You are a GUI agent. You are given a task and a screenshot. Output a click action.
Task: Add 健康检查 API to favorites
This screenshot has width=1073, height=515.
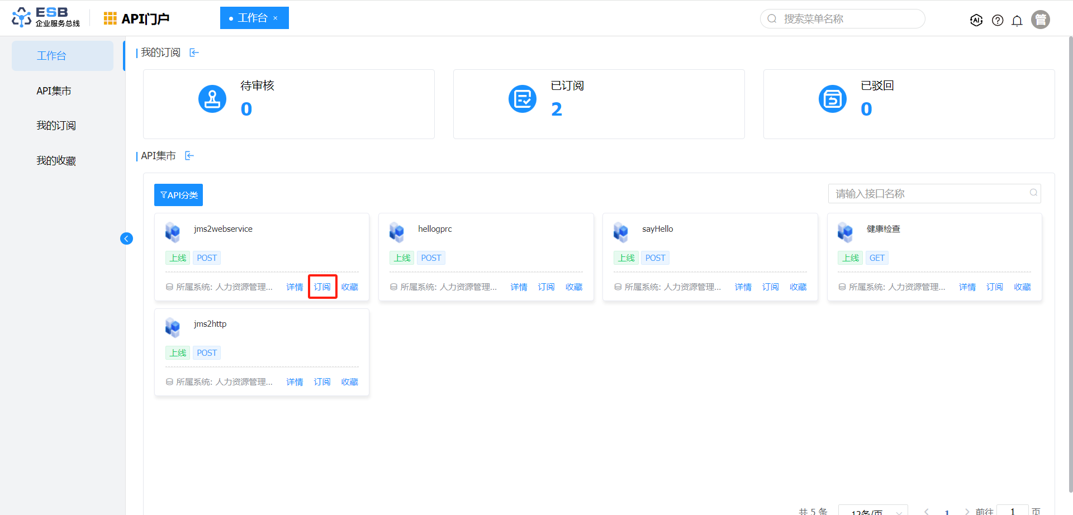[1022, 287]
